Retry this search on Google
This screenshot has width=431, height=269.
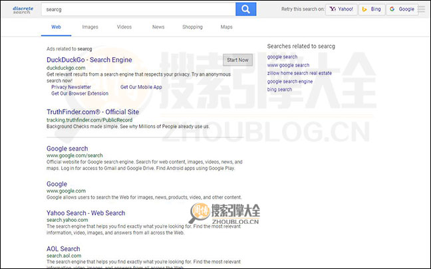[x=402, y=9]
